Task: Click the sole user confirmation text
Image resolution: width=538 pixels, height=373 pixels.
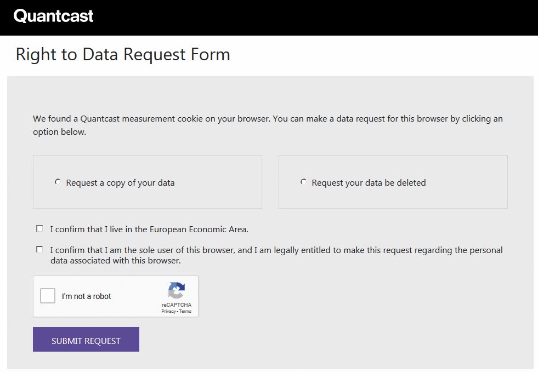Action: pos(276,255)
